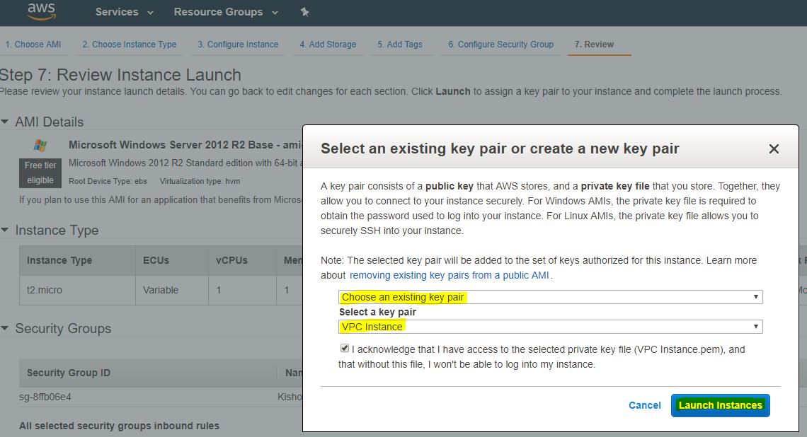Screen dimensions: 807x437
Task: Click the Free tier eligible badge
Action: coord(40,173)
